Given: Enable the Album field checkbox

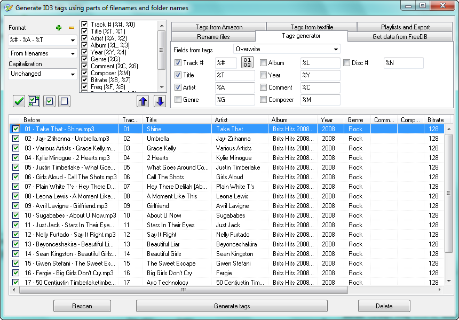Looking at the screenshot, I should coord(263,62).
